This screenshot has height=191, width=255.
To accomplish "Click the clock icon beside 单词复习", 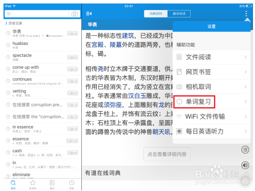I will tap(179, 102).
